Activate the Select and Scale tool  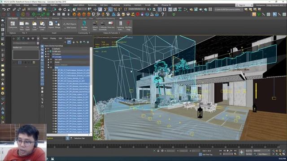(x=70, y=9)
